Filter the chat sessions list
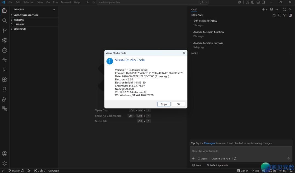296x174 pixels. coord(285,15)
